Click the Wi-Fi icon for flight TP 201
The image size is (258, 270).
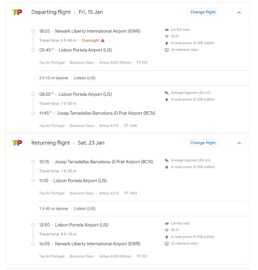point(167,230)
